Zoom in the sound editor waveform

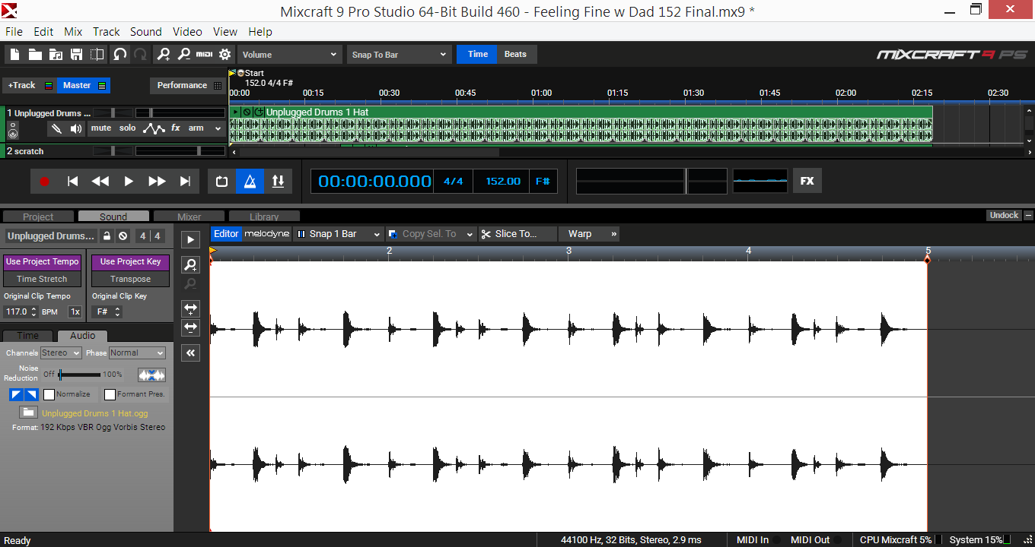(x=190, y=264)
